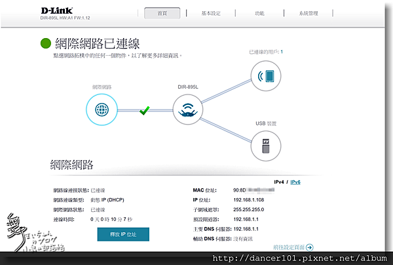Open the 系統管理 management menu
Screen dimensions: 393x265
(309, 13)
